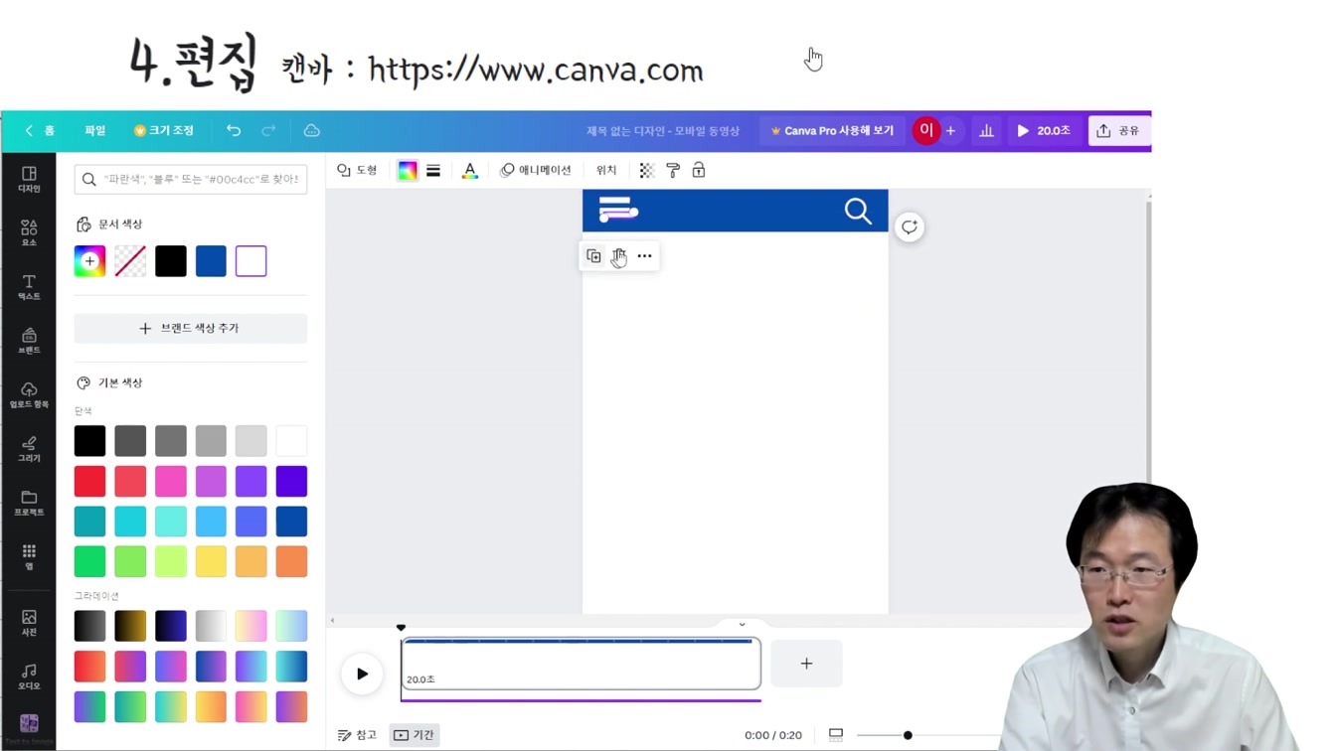Screen dimensions: 1336x751
Task: Select the black-to-gray gradient swatch
Action: [89, 626]
